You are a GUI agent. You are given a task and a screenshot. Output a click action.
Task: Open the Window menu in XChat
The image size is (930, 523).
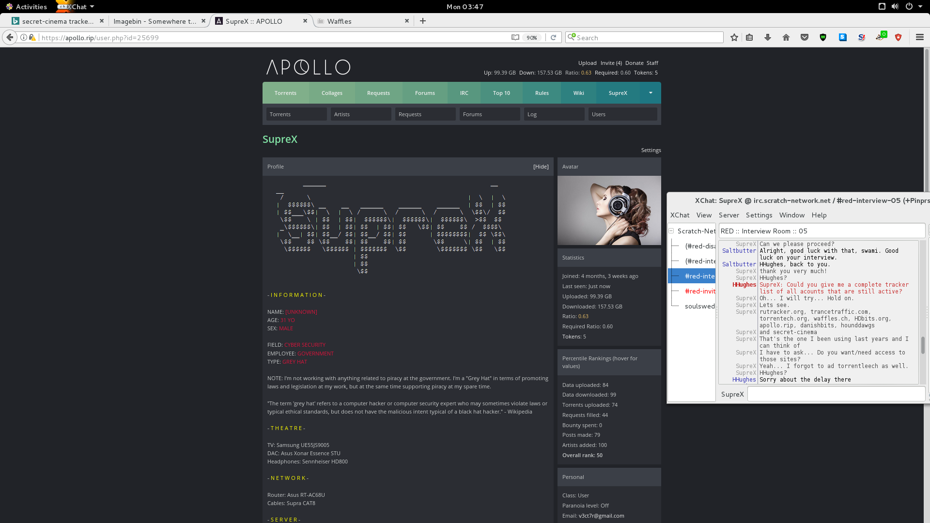(791, 215)
